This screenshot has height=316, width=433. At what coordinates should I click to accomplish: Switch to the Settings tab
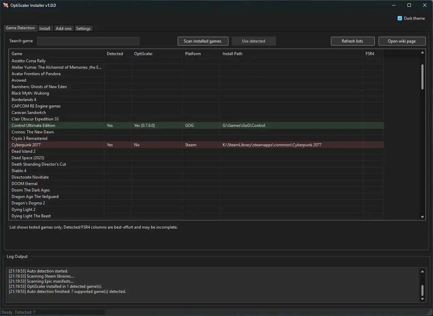pyautogui.click(x=83, y=29)
